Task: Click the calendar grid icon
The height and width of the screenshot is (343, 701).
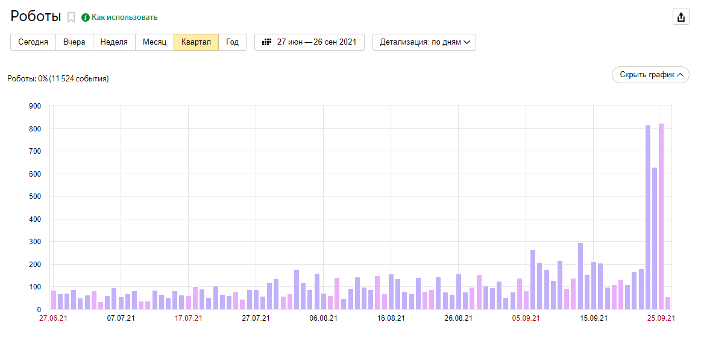Action: pyautogui.click(x=267, y=42)
